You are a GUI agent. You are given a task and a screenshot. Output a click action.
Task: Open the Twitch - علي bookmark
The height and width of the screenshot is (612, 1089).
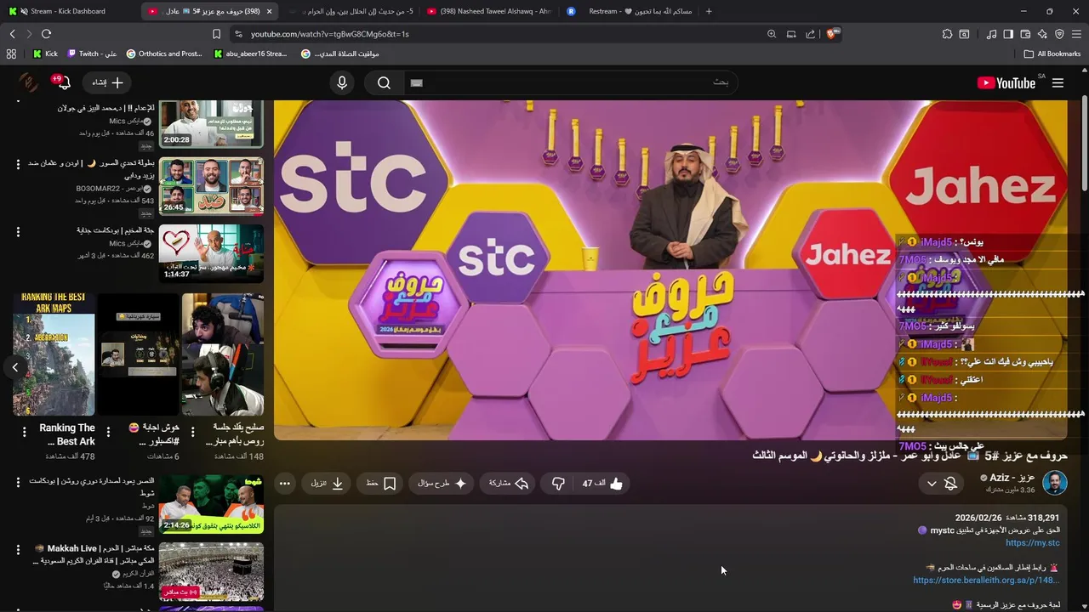[92, 54]
